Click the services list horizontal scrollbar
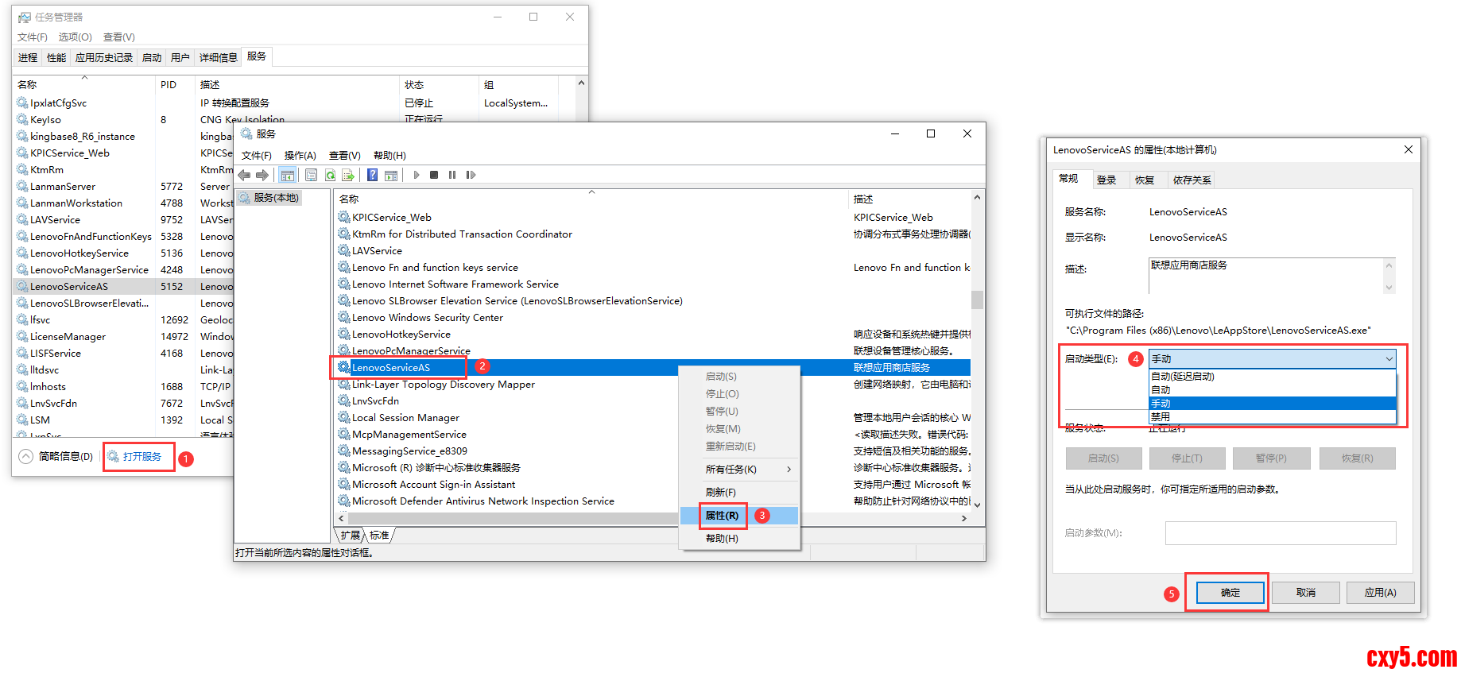 tap(509, 518)
